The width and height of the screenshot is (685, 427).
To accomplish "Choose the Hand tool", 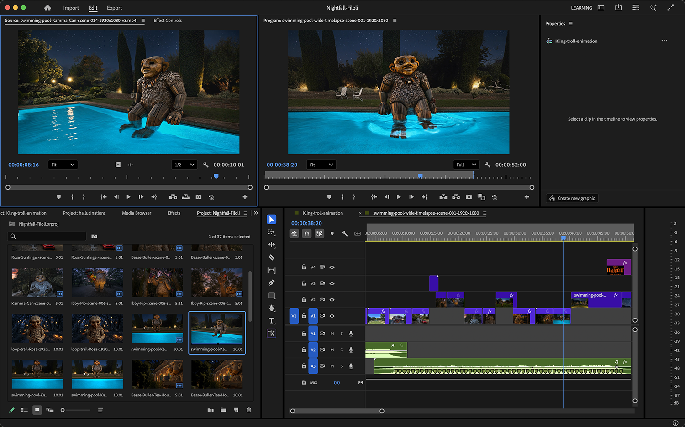I will coord(271,308).
